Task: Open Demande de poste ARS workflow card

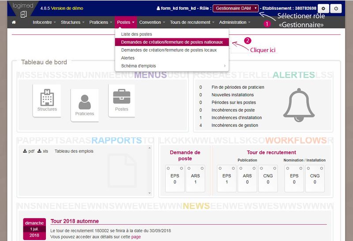Action: [x=195, y=179]
